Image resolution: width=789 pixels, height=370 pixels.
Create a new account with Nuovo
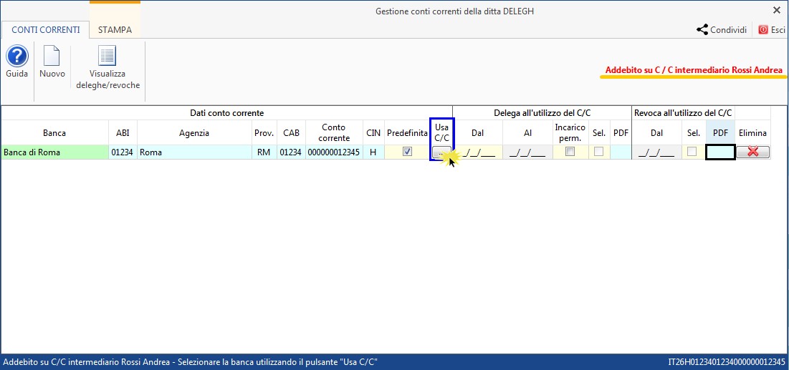[52, 57]
